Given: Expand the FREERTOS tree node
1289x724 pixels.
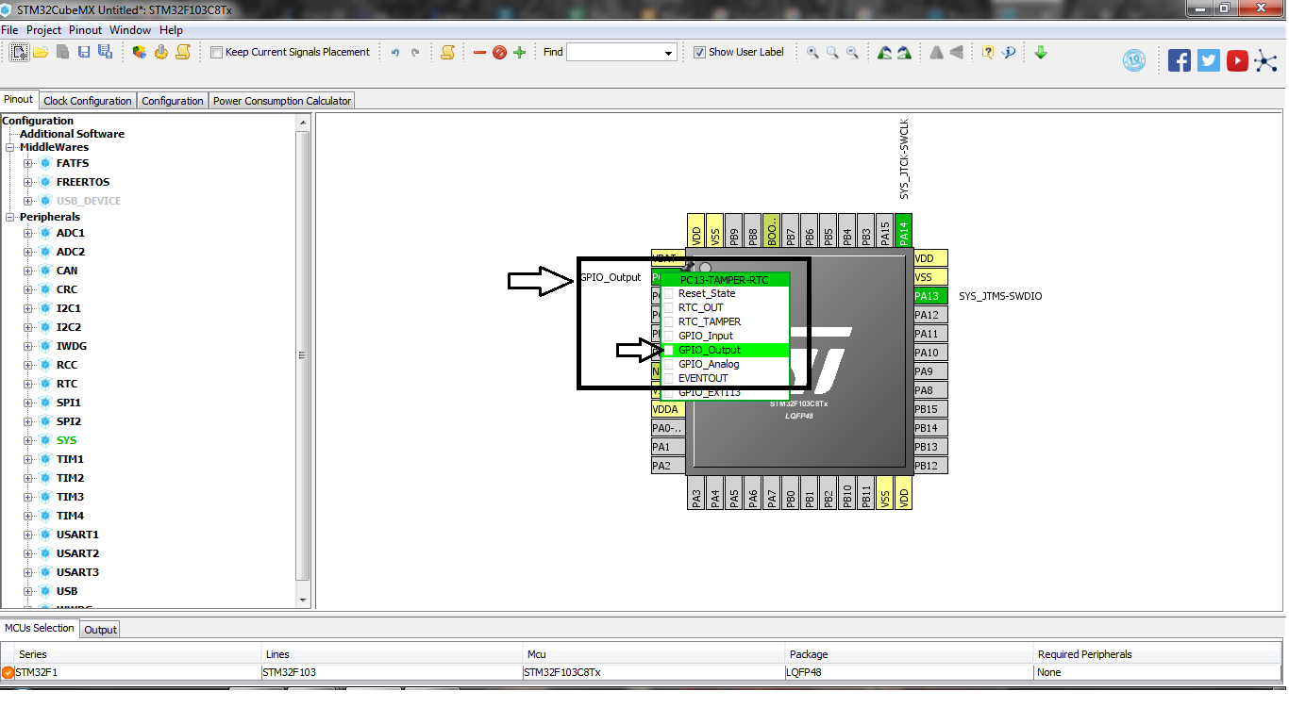Looking at the screenshot, I should pos(28,182).
